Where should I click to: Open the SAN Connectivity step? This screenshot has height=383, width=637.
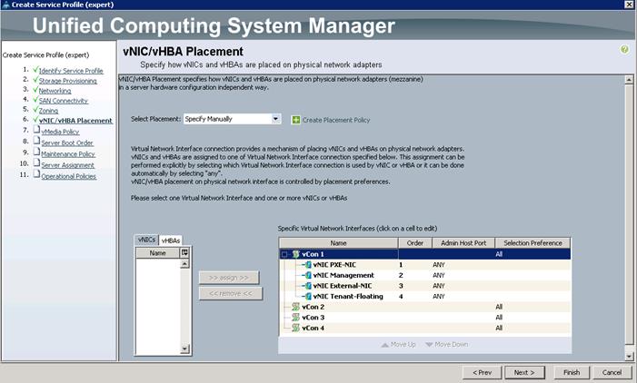click(64, 101)
